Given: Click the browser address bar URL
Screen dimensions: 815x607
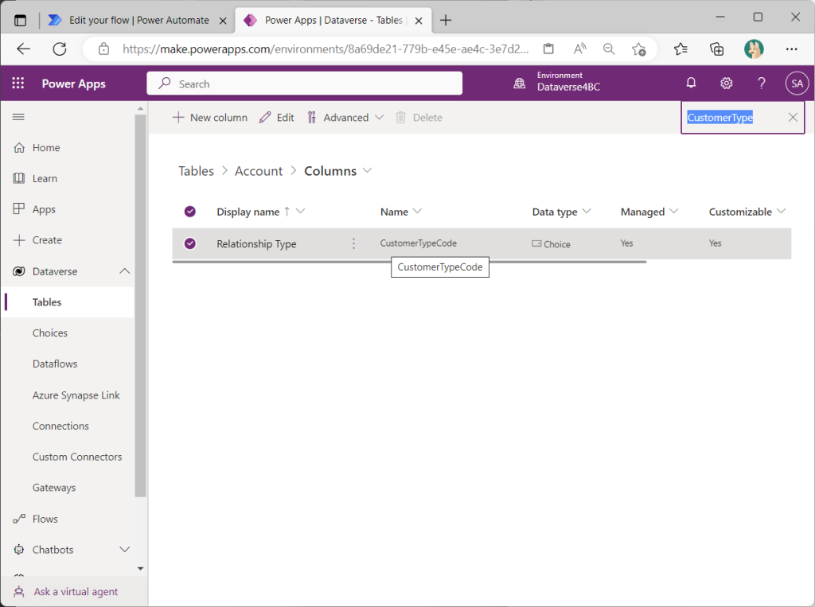Looking at the screenshot, I should pyautogui.click(x=326, y=49).
